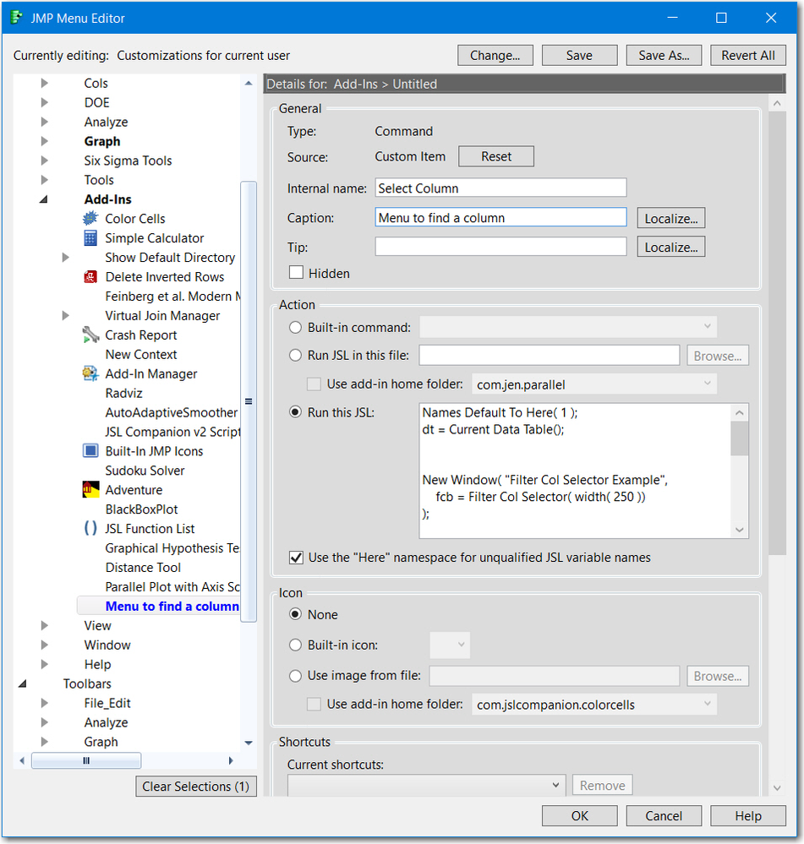Image resolution: width=804 pixels, height=844 pixels.
Task: Click the JSL script box scrollbar thumb
Action: [x=740, y=438]
